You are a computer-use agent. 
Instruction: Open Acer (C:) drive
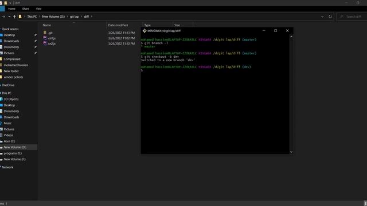coord(9,141)
